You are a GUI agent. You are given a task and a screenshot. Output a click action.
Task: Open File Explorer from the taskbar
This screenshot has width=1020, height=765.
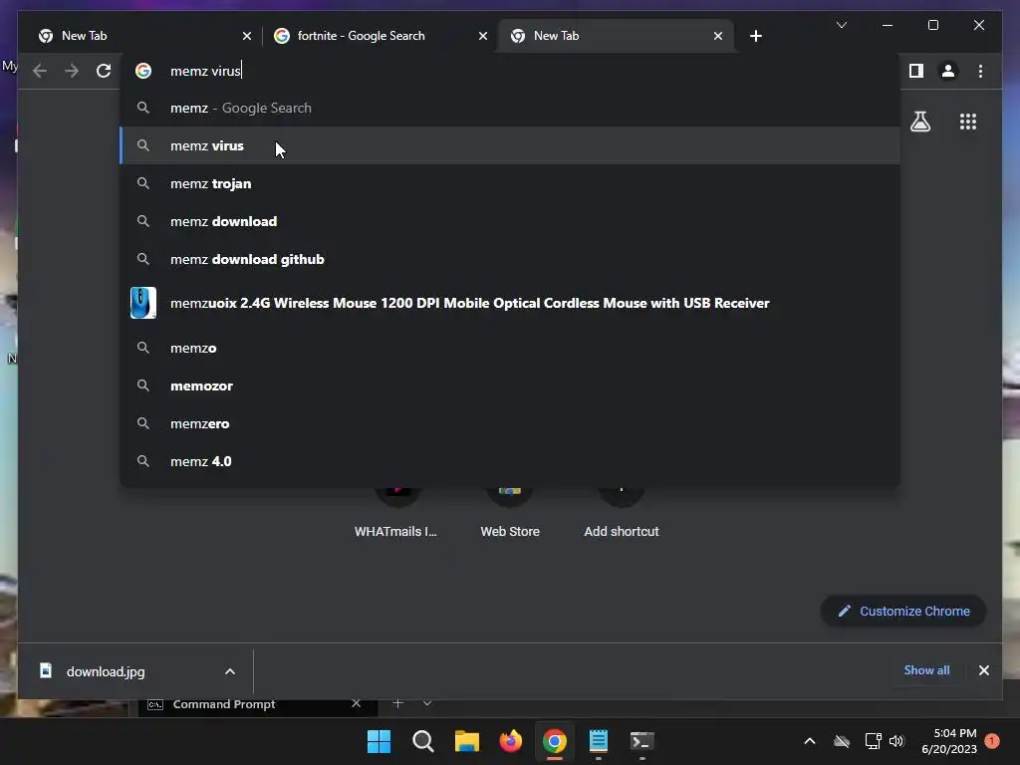466,741
